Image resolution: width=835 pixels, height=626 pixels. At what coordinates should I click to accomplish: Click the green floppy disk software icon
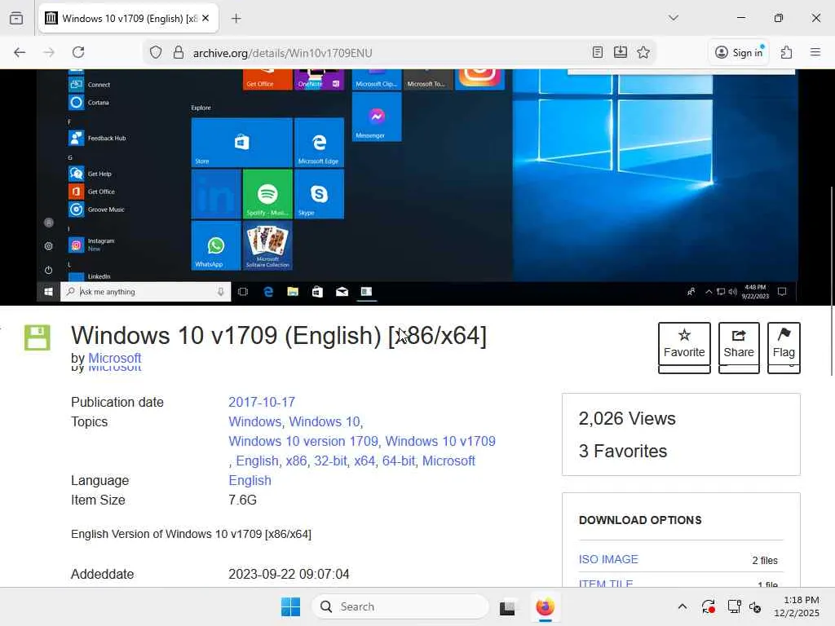pyautogui.click(x=38, y=337)
